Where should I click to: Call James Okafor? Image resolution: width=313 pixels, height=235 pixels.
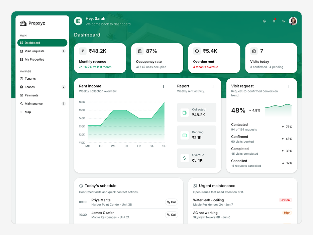172,215
